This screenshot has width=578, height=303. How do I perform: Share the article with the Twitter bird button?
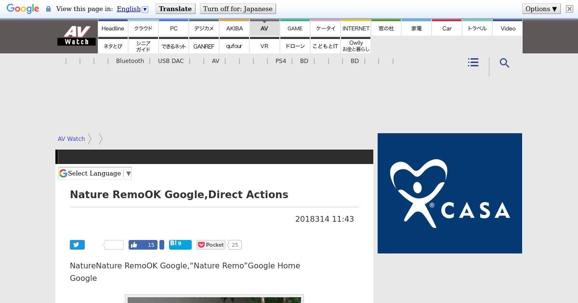coord(77,245)
